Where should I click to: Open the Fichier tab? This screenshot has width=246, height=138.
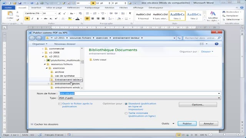(x=8, y=8)
